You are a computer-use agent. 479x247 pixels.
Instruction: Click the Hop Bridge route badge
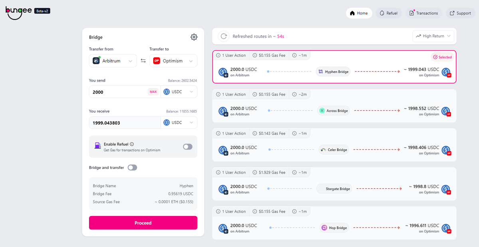(334, 228)
